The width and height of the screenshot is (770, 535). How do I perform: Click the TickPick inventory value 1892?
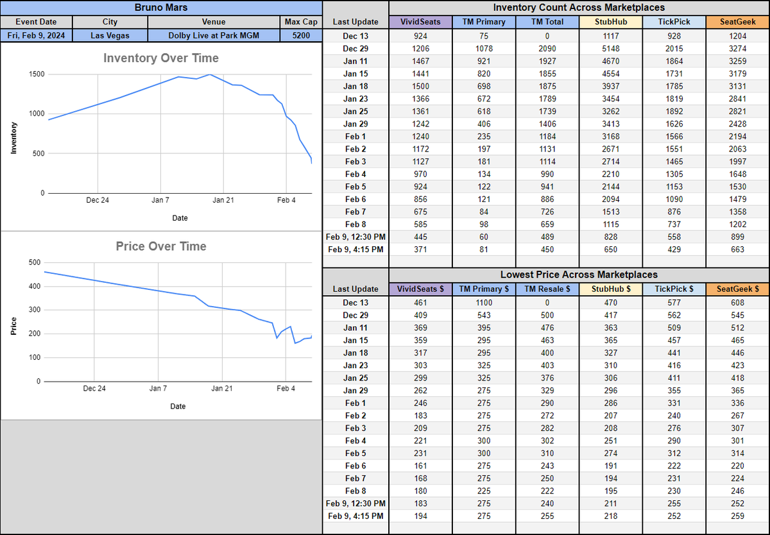[x=674, y=112]
